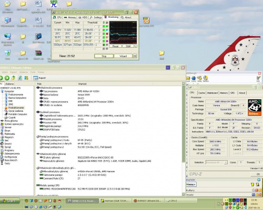The width and height of the screenshot is (263, 210).
Task: Expand the arrow button beside S&M button
Action: 136,46
